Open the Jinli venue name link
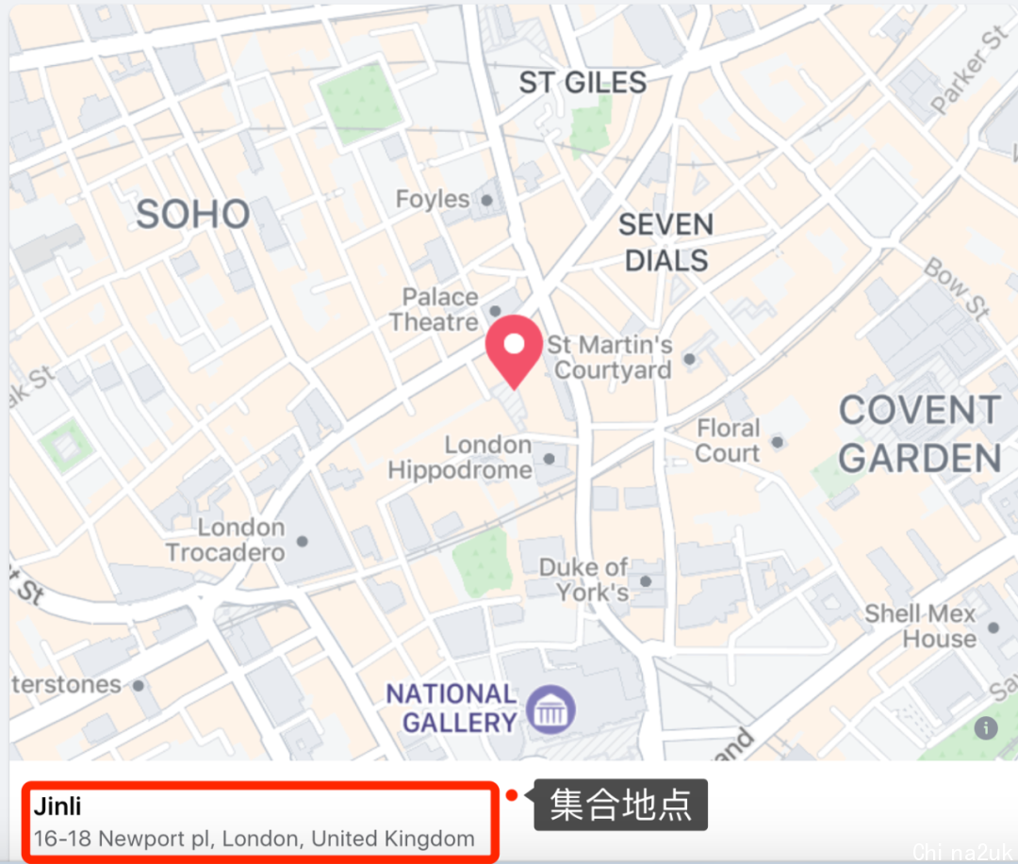This screenshot has height=864, width=1018. point(57,807)
